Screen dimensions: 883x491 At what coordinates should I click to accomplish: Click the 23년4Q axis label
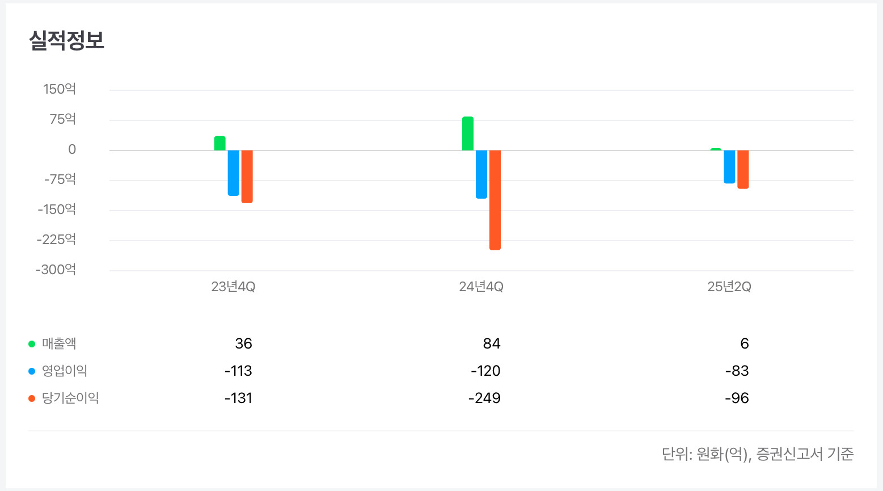coord(233,287)
